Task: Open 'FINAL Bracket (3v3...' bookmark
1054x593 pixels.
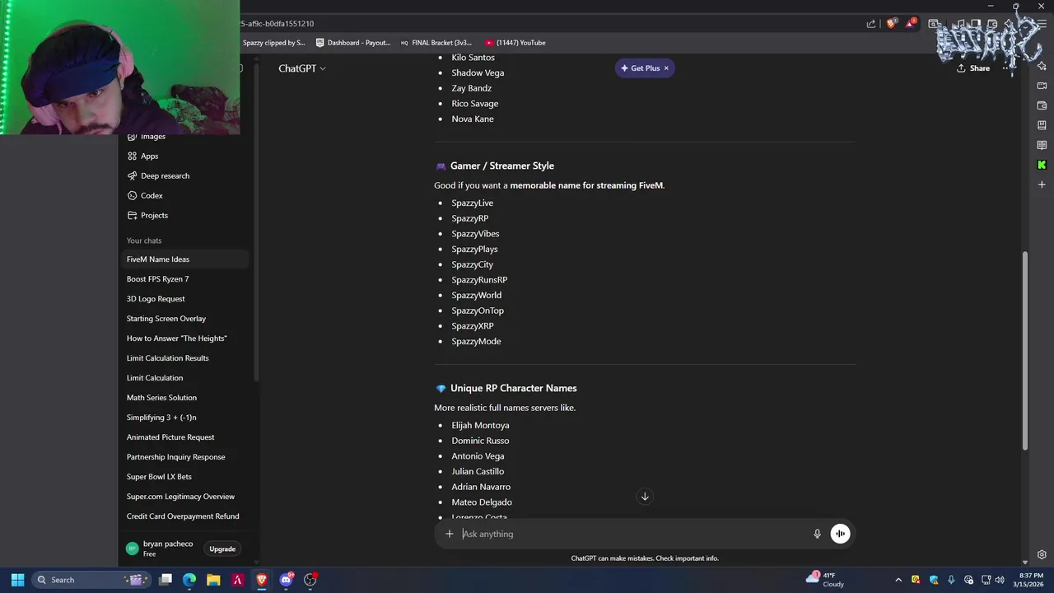Action: click(x=436, y=43)
